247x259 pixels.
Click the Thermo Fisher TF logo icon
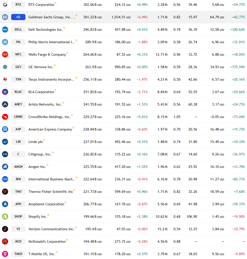[x=5, y=192]
